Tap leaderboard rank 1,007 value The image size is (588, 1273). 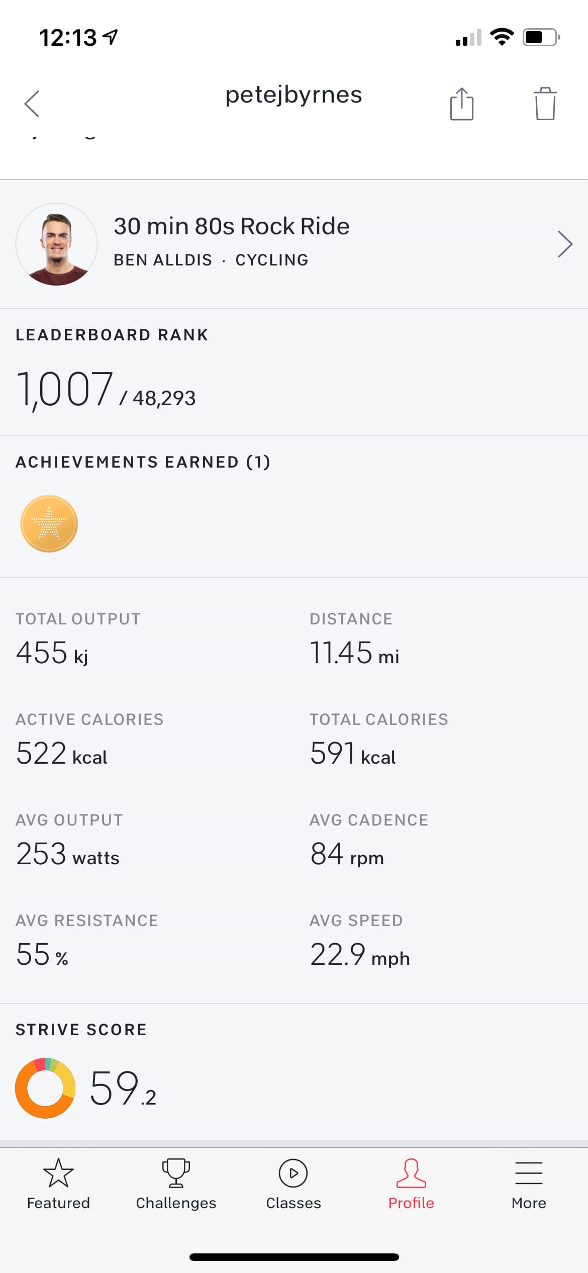coord(65,389)
